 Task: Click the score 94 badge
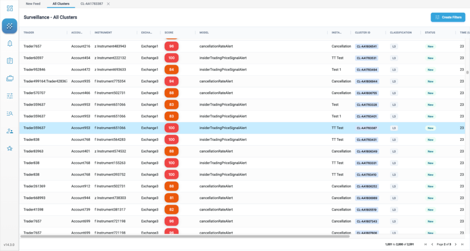(x=172, y=82)
